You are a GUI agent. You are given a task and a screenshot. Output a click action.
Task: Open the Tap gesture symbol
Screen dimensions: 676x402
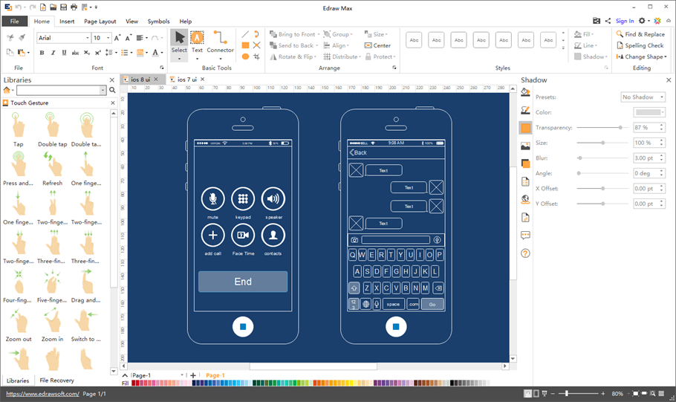pyautogui.click(x=18, y=126)
